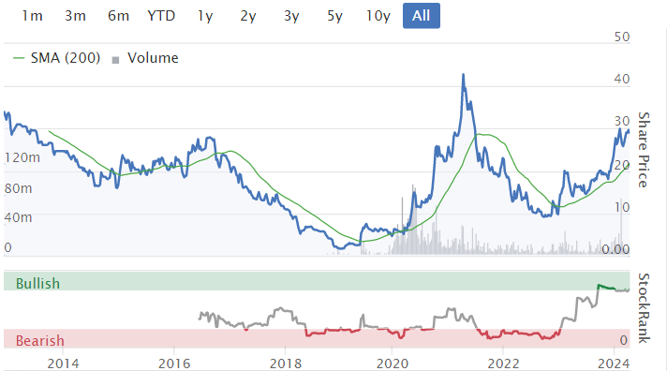This screenshot has height=371, width=667.
Task: Show year-to-date with YTD button
Action: coord(161,16)
